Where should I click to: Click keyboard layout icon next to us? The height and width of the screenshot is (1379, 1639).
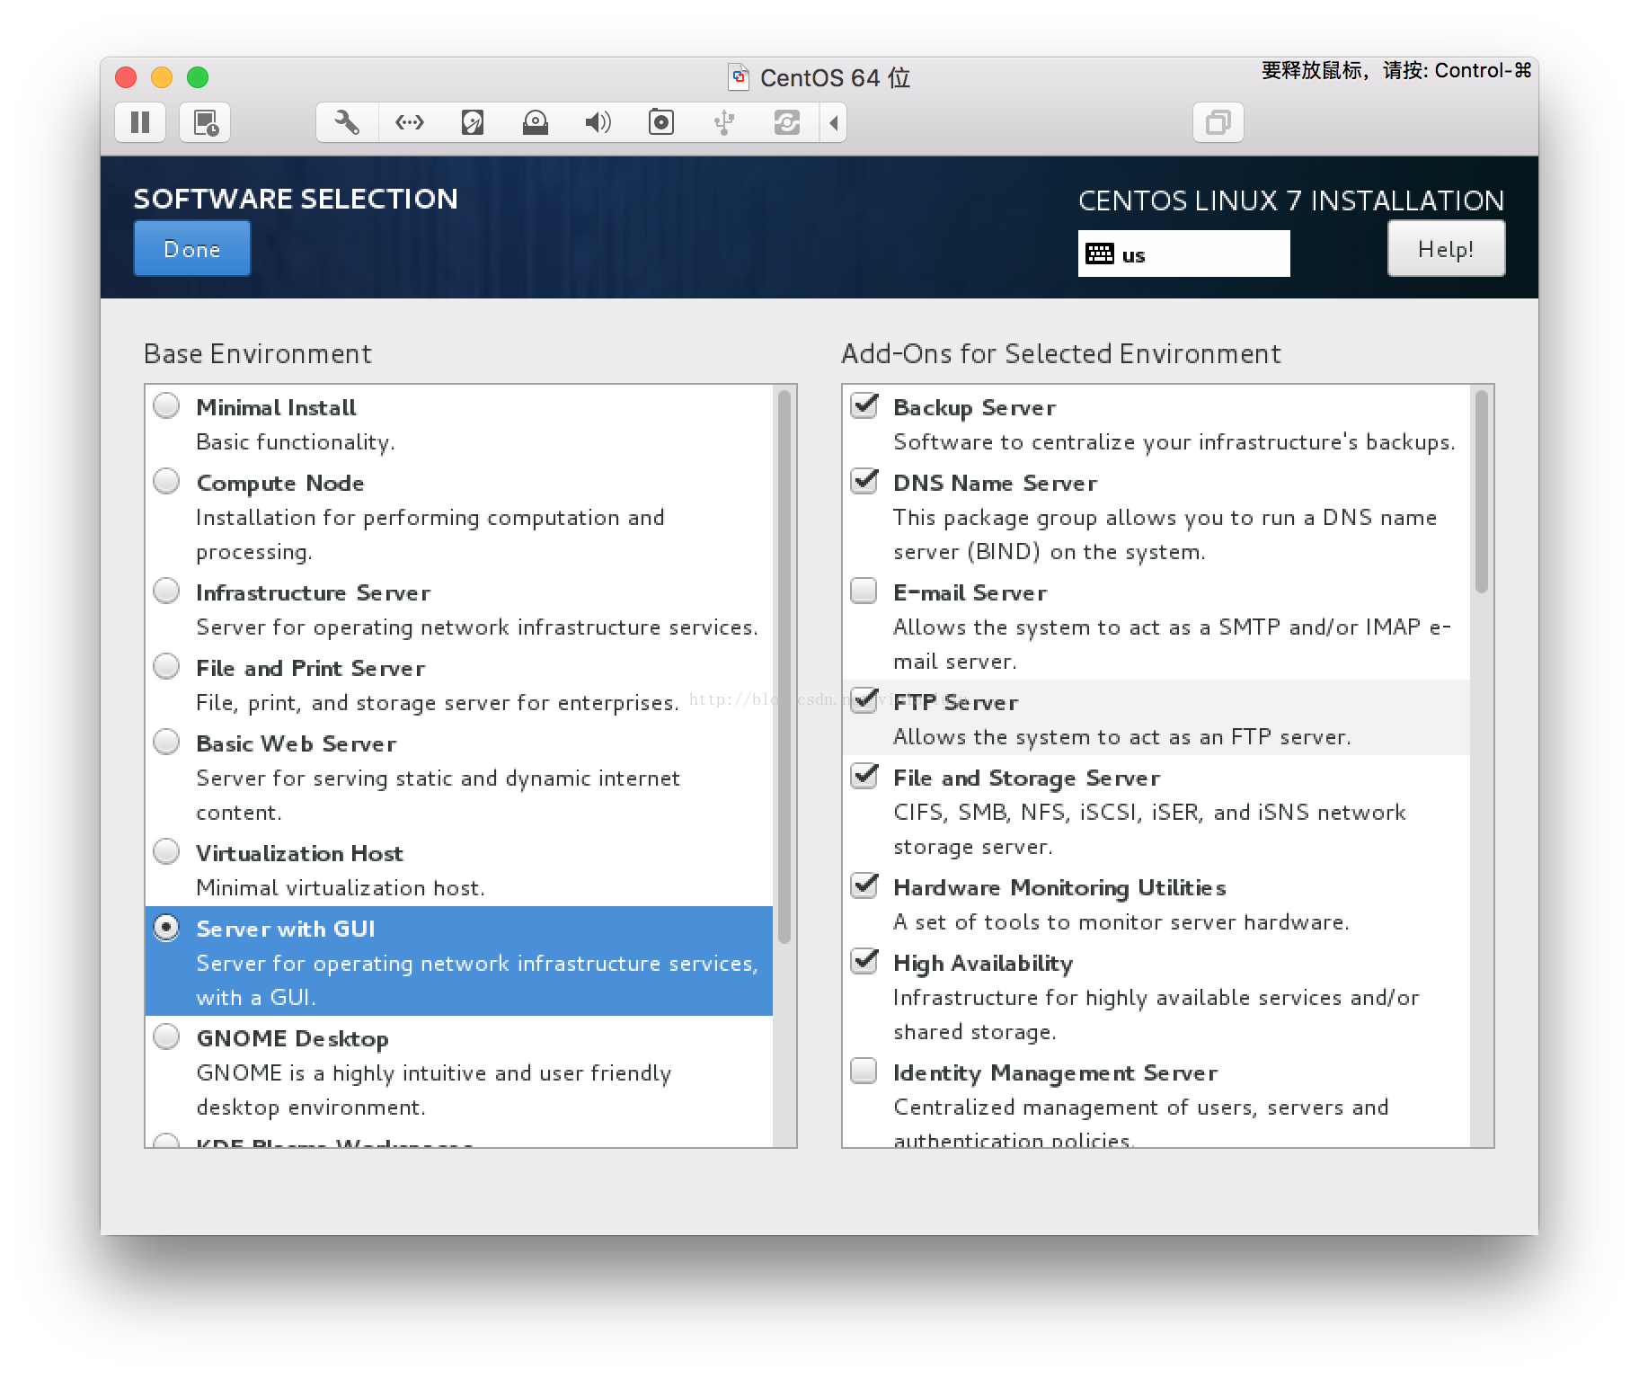coord(1100,254)
